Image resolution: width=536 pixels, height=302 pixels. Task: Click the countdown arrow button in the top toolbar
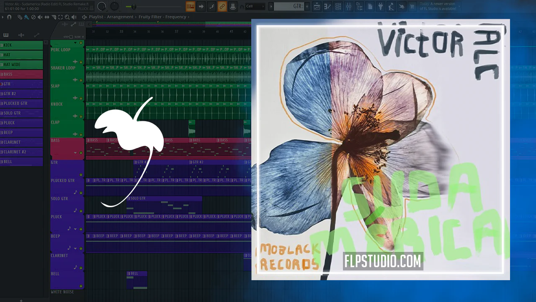tap(201, 6)
